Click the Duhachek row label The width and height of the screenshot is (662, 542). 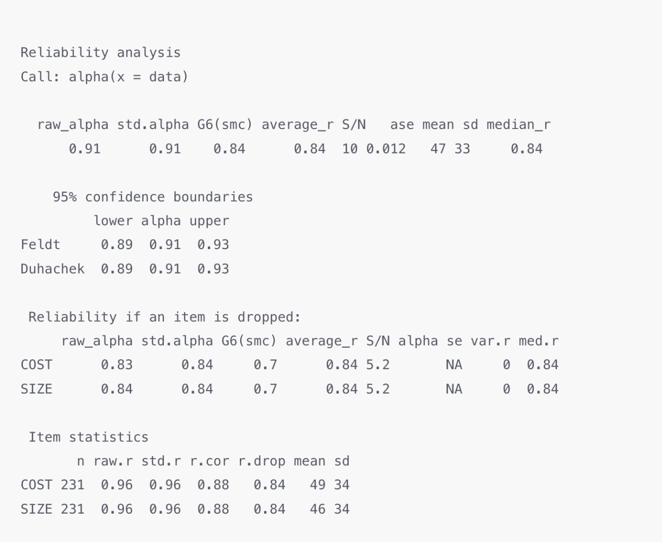tap(52, 269)
